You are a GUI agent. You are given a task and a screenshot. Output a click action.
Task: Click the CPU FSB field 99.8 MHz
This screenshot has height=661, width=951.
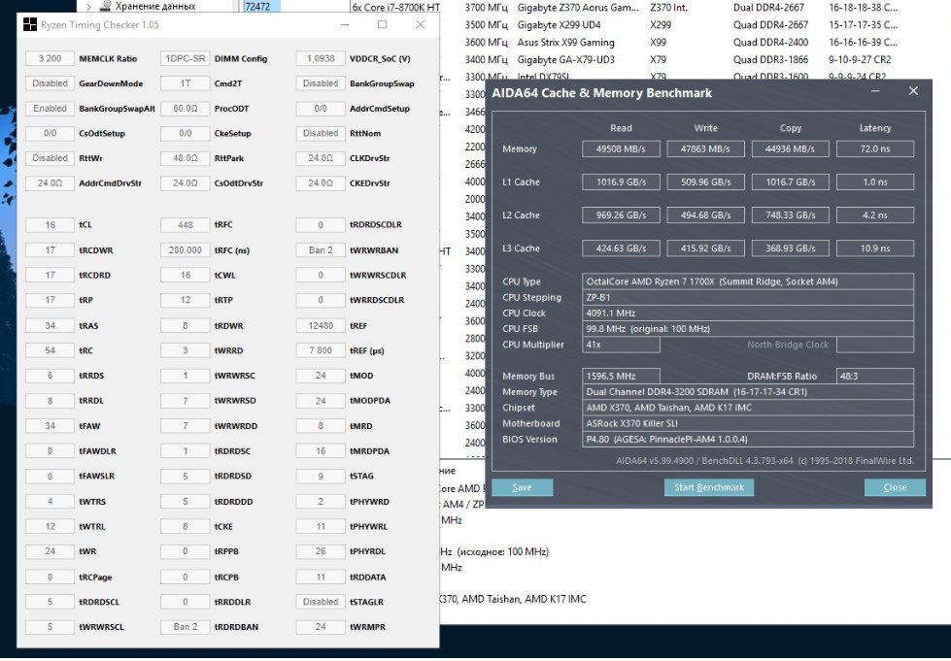tap(748, 329)
